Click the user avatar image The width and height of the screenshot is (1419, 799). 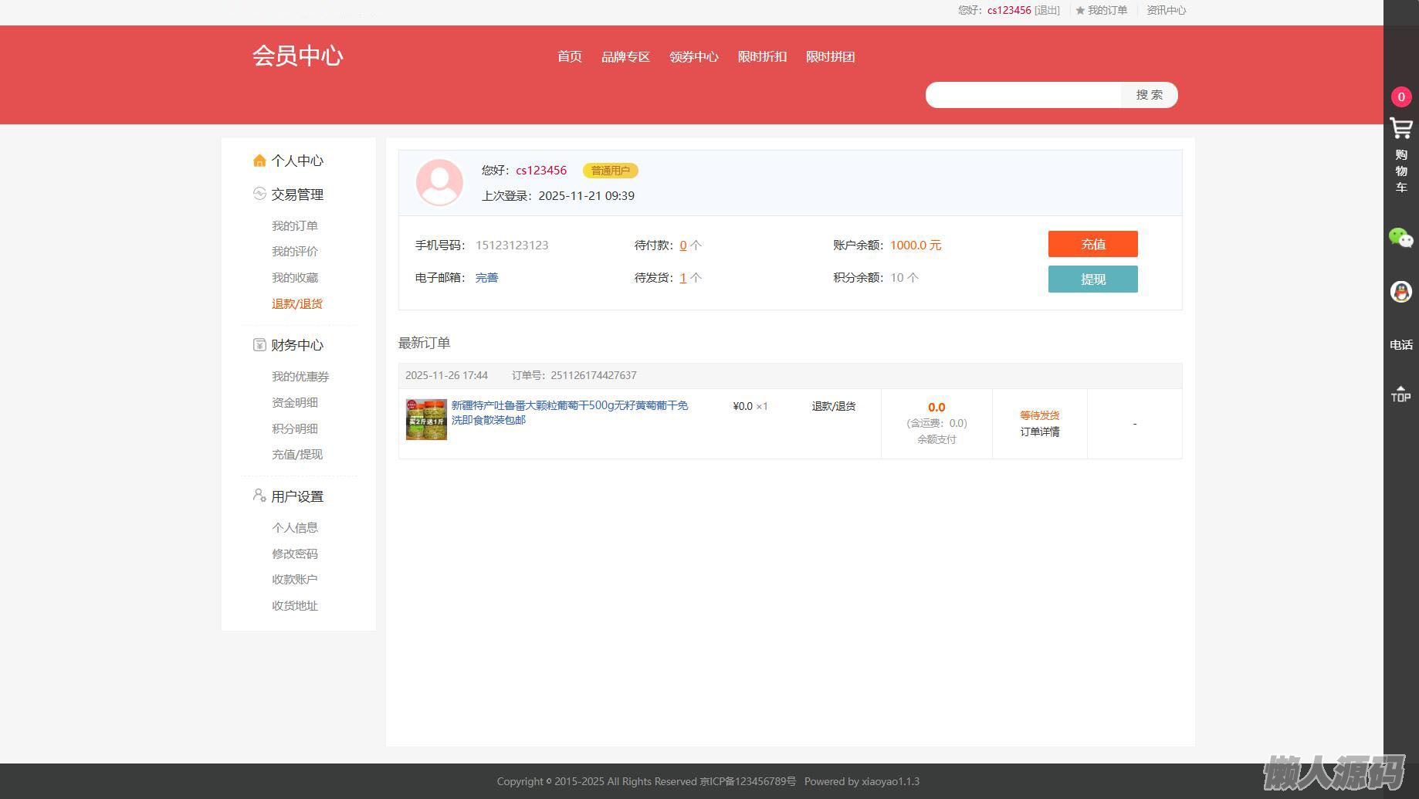click(x=439, y=183)
